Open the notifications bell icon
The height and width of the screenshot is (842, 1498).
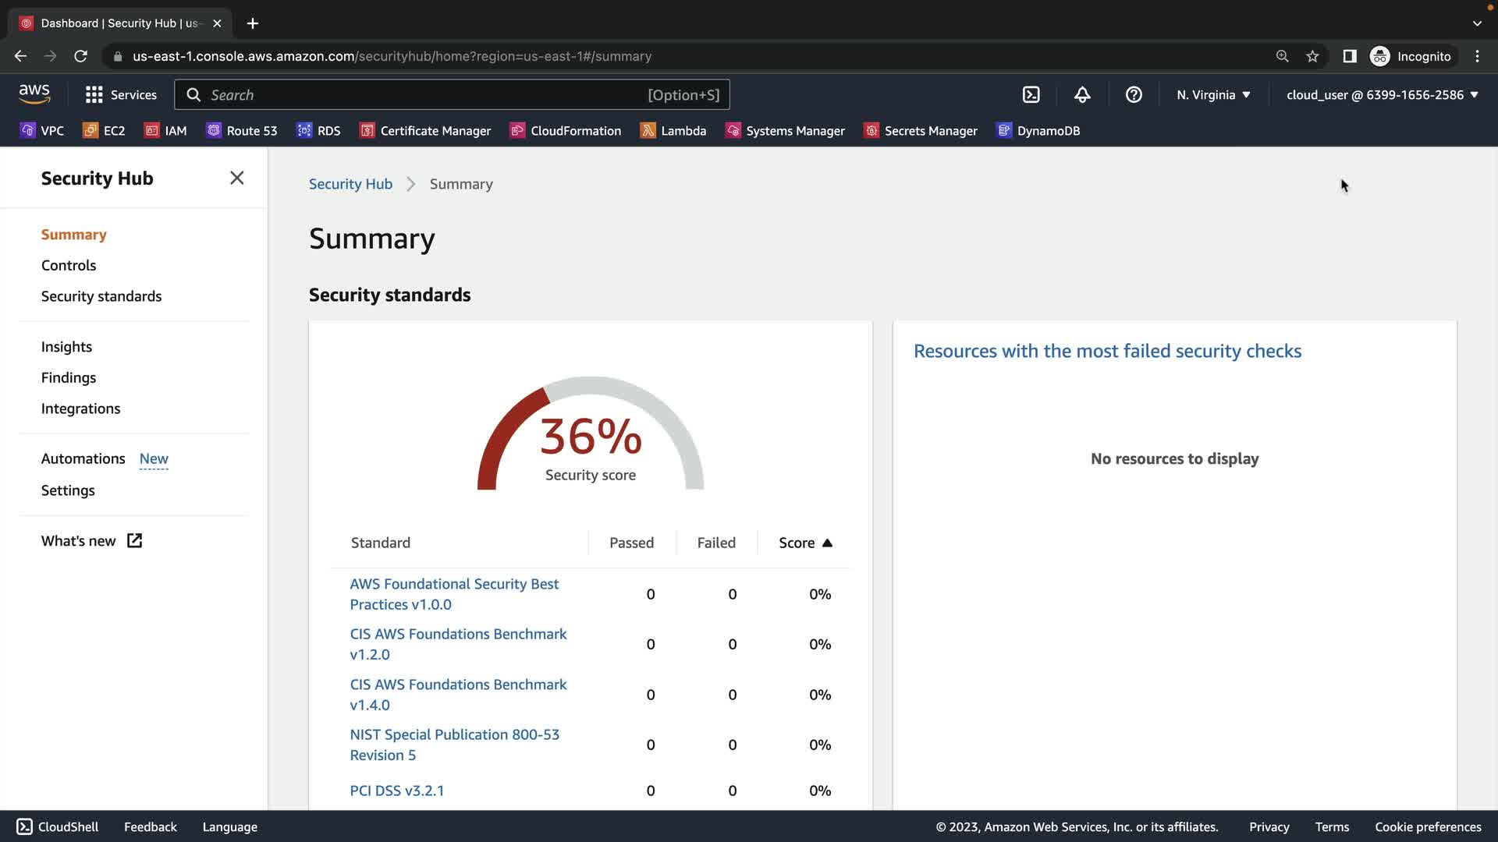(1082, 95)
